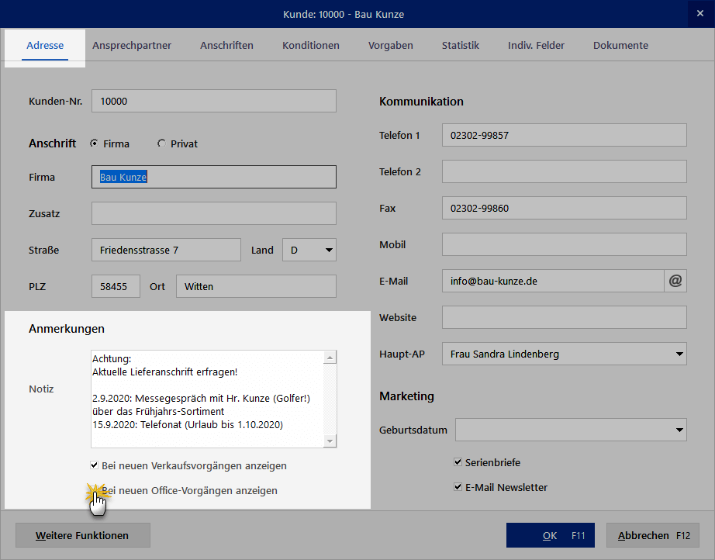
Task: Expand the Haupt-AP dropdown list
Action: click(x=679, y=355)
